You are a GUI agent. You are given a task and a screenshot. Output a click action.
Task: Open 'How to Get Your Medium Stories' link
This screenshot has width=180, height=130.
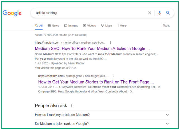coord(96,82)
